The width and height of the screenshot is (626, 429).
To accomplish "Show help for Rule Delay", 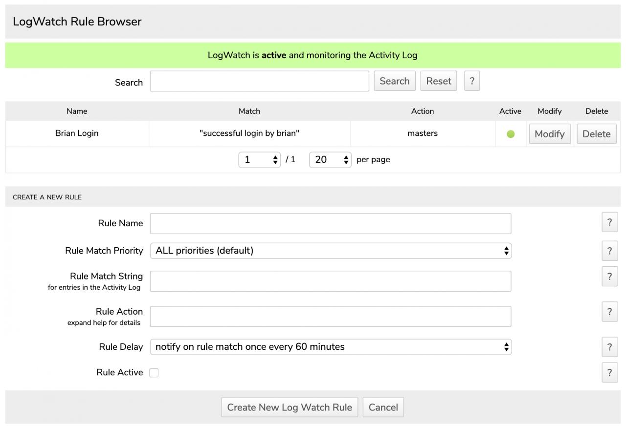I will click(x=609, y=347).
